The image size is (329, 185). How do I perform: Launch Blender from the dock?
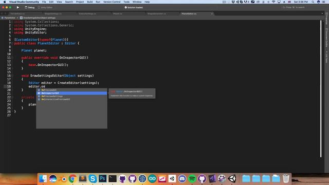pyautogui.click(x=63, y=179)
